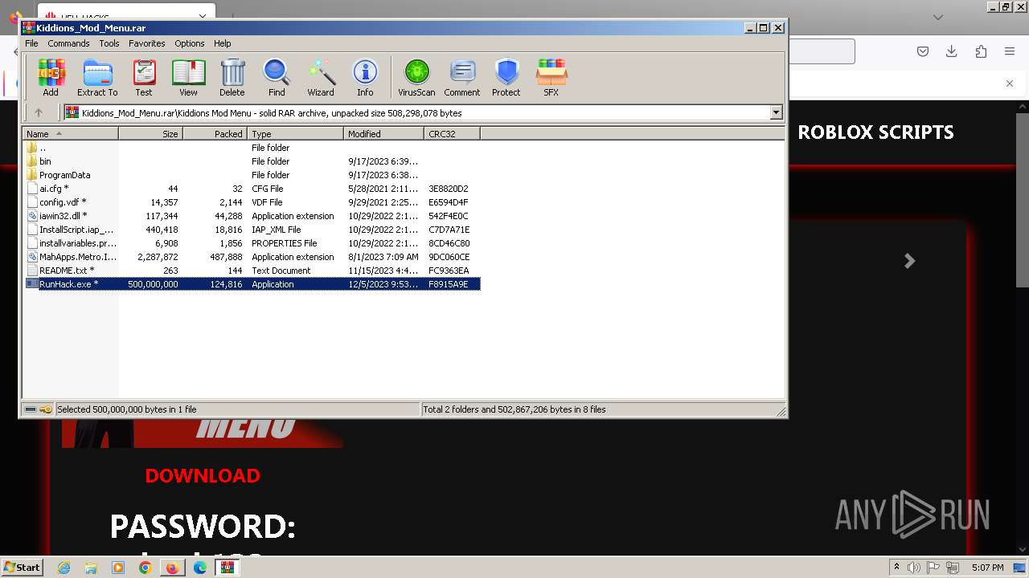Expand the archive path dropdown
Screen dimensions: 1029x578
pyautogui.click(x=777, y=113)
